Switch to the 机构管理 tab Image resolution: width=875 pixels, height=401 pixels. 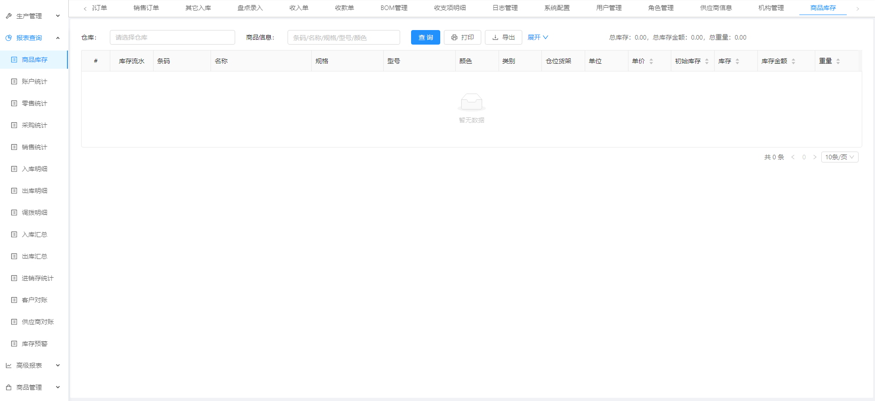[x=771, y=8]
